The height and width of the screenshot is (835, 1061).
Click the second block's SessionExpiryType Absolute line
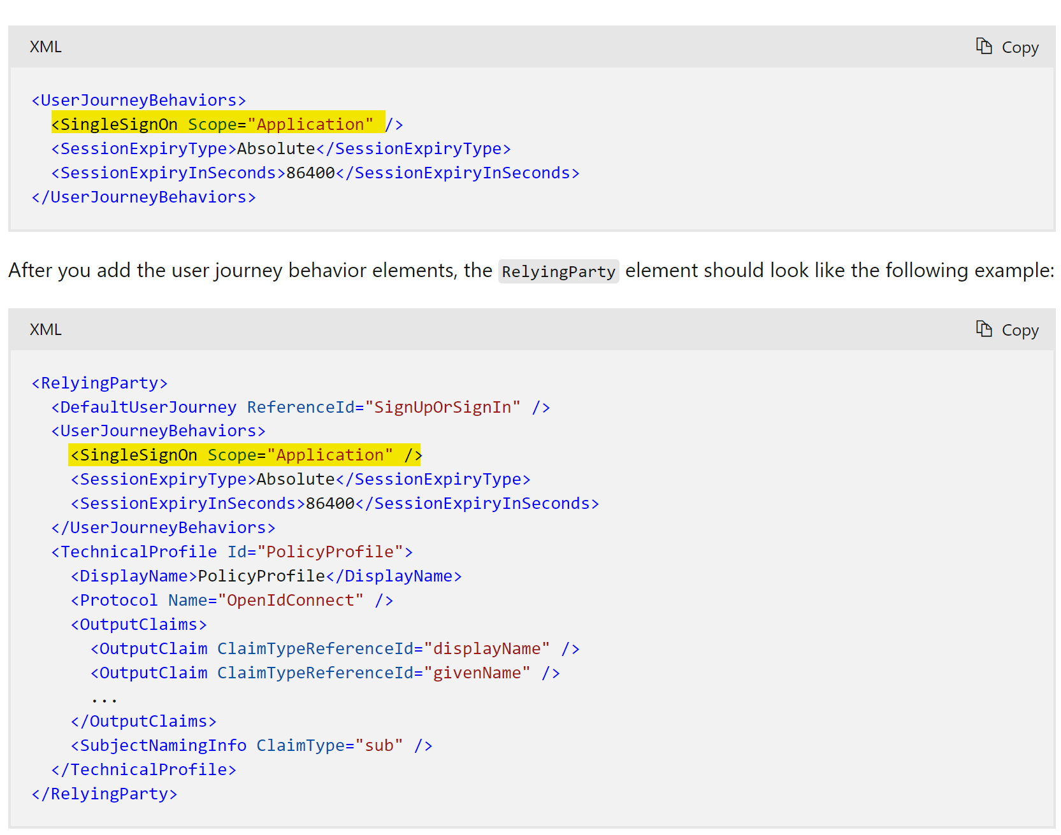tap(301, 479)
